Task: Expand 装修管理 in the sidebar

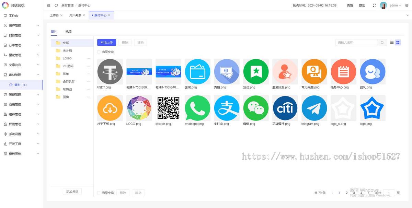Action: coord(21,94)
